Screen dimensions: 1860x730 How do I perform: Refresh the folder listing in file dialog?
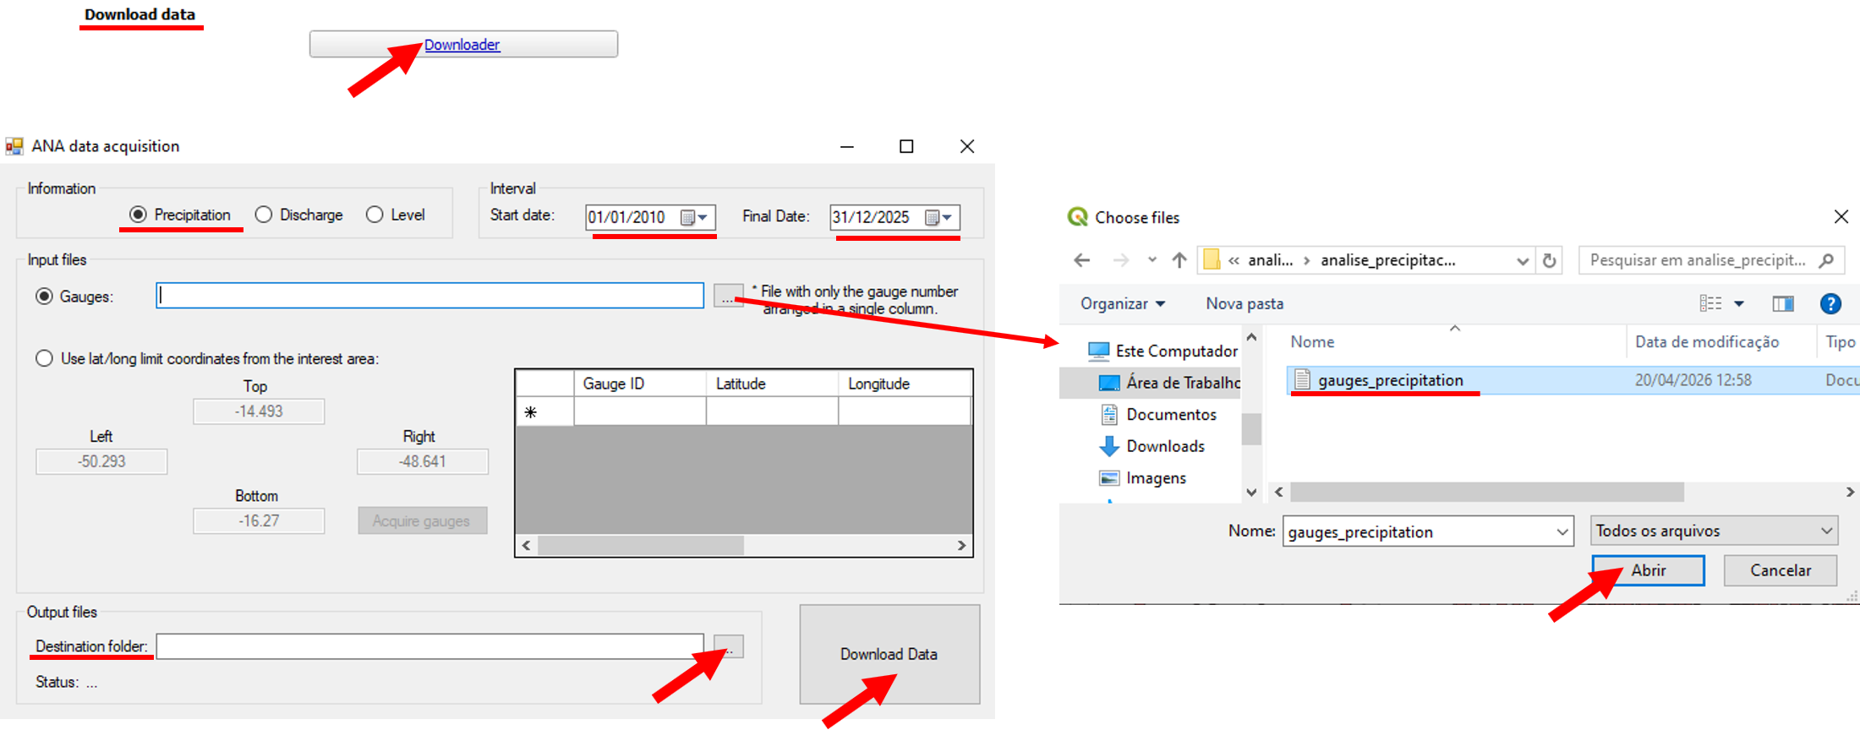pos(1549,260)
